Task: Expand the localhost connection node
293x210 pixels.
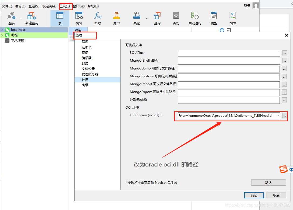Action: (x=2, y=29)
